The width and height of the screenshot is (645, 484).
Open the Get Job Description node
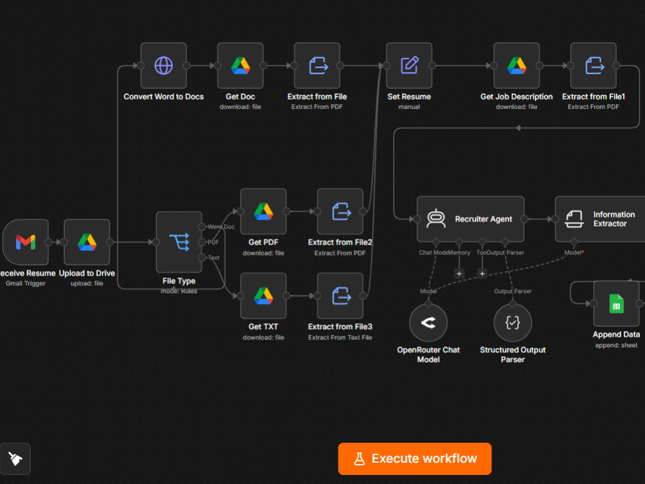pos(517,65)
